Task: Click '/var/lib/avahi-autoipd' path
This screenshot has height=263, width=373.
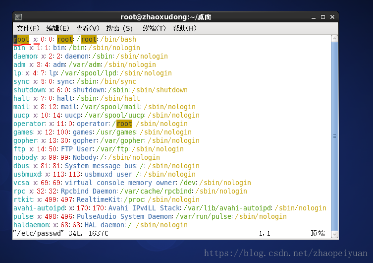Action: 227,208
